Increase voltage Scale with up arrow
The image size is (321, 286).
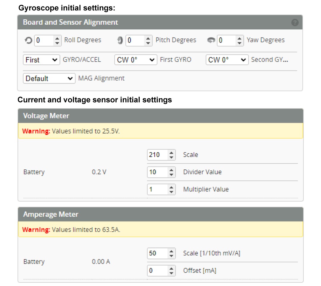click(x=171, y=152)
